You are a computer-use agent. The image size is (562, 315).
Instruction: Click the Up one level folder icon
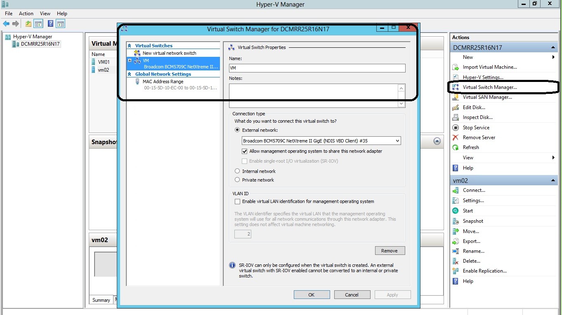(x=28, y=24)
